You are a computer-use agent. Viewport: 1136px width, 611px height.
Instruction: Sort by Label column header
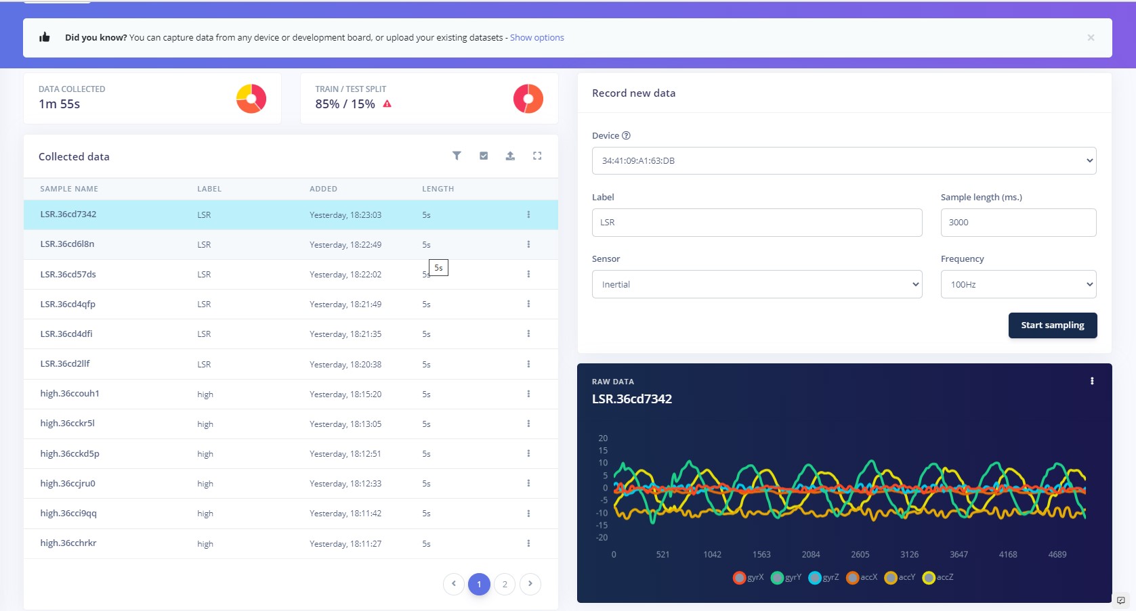coord(209,189)
